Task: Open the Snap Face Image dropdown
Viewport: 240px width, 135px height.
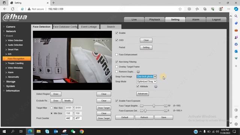Action: click(x=147, y=76)
